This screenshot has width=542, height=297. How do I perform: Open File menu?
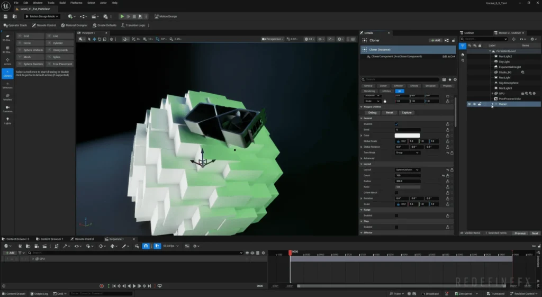[x=16, y=3]
